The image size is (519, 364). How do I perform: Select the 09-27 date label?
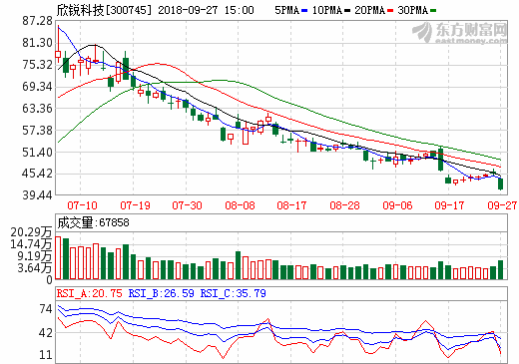point(502,205)
